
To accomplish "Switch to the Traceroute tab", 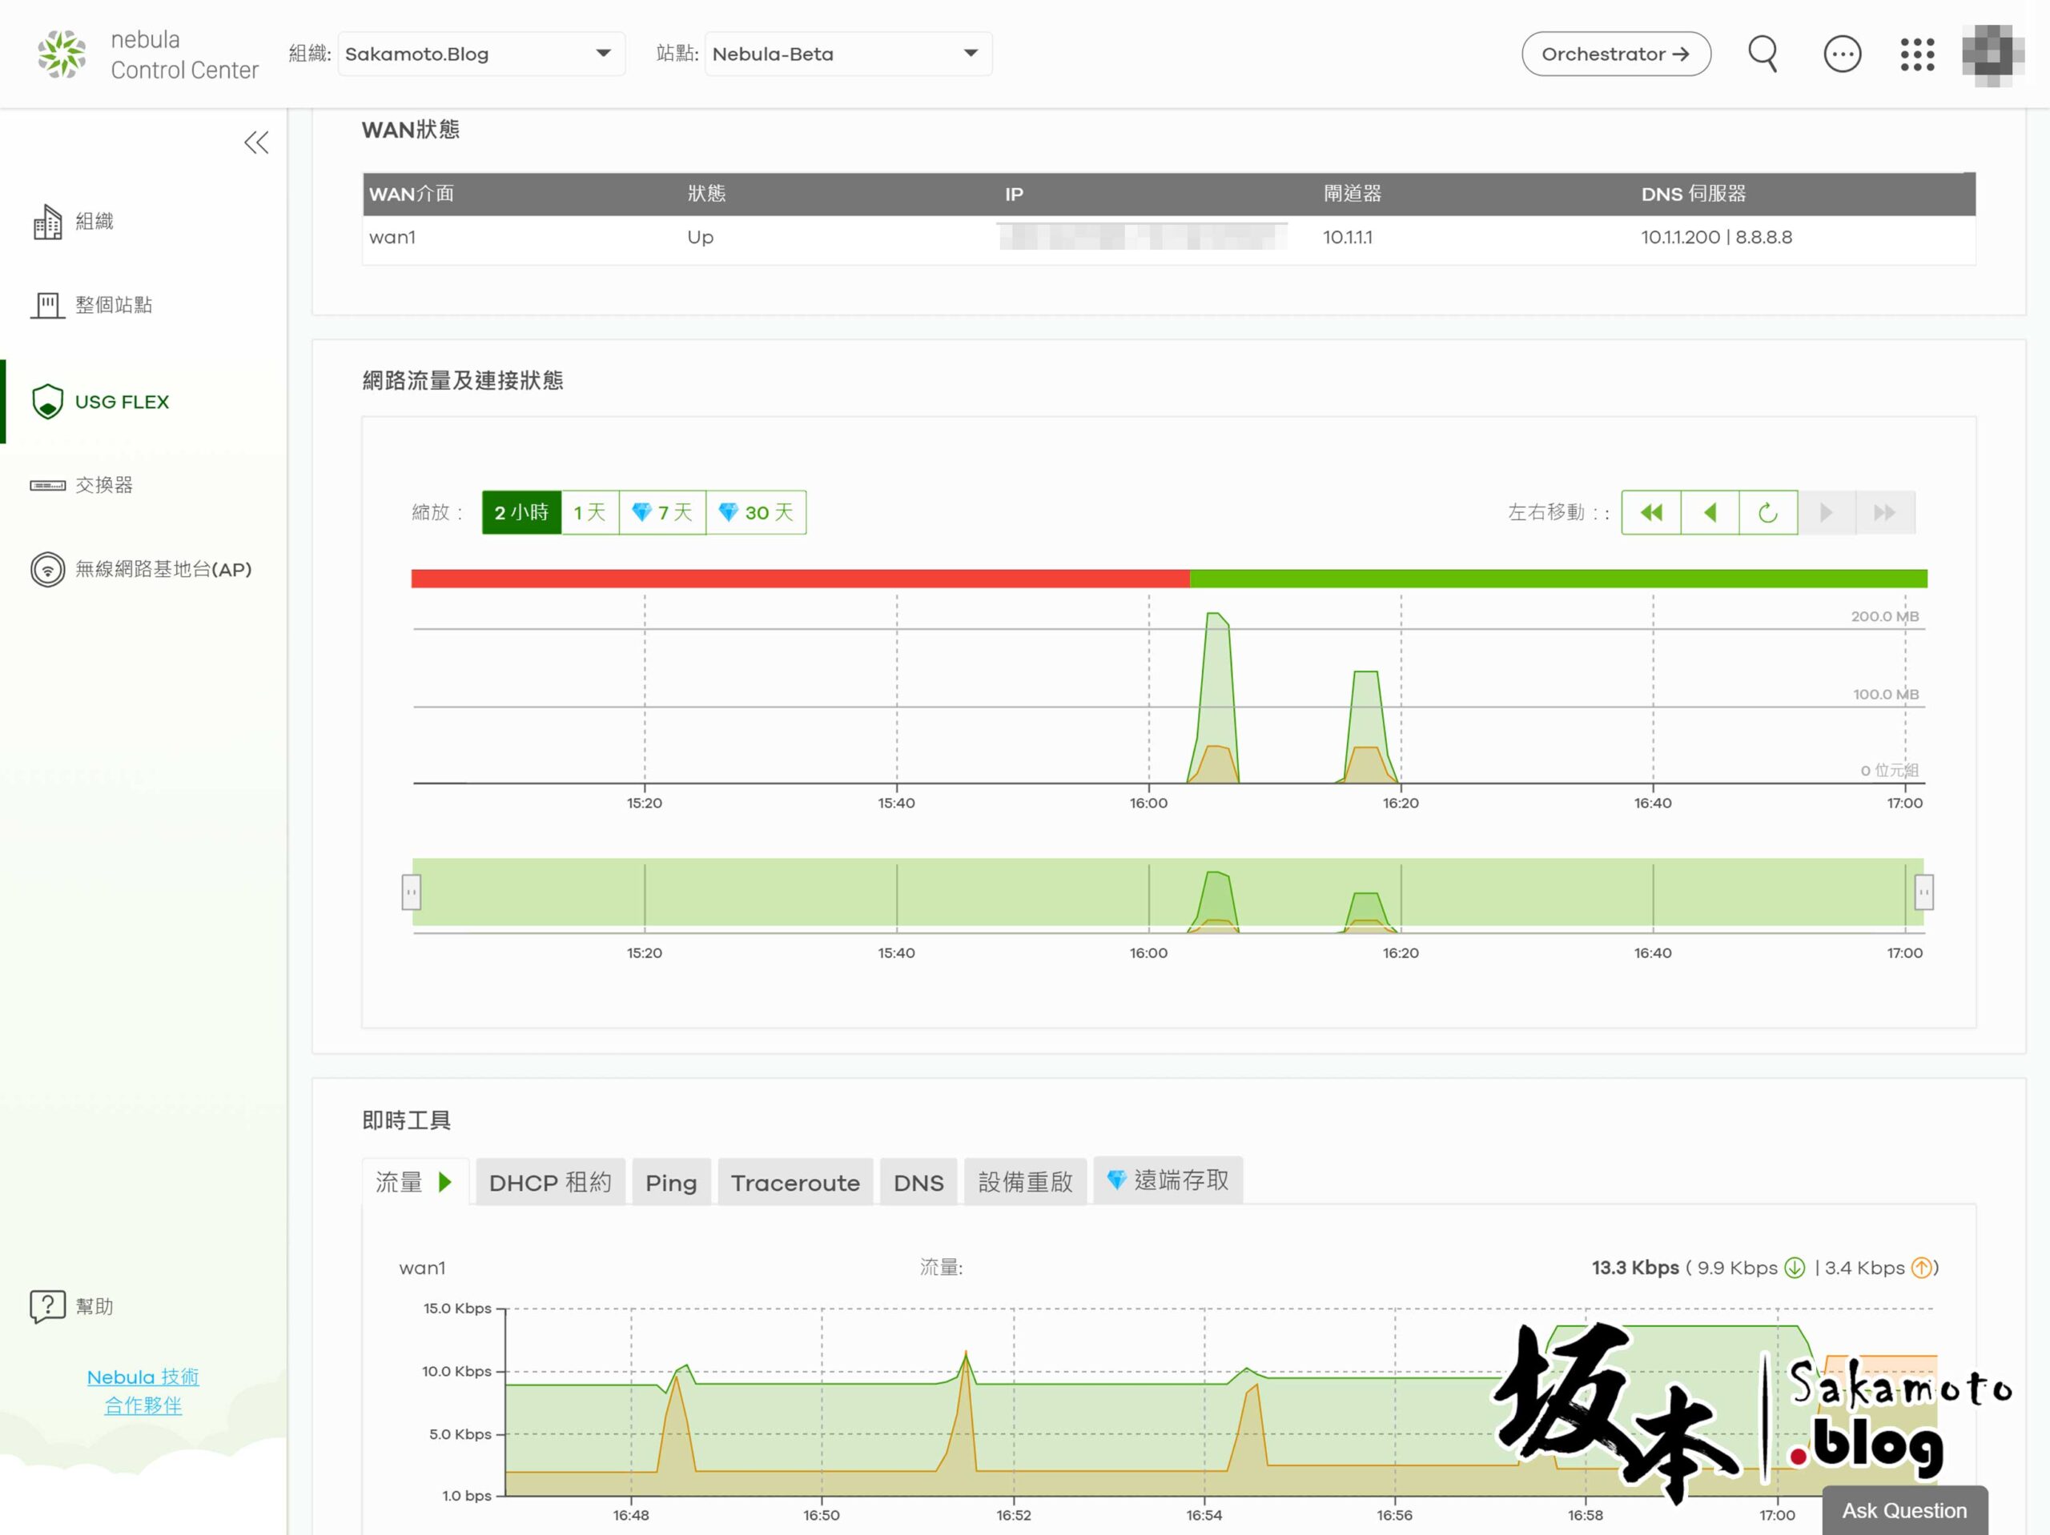I will point(795,1182).
